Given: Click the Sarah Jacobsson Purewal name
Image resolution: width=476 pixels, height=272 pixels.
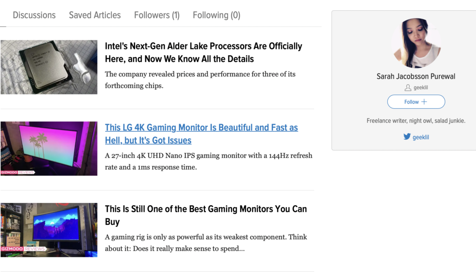Looking at the screenshot, I should (x=416, y=76).
